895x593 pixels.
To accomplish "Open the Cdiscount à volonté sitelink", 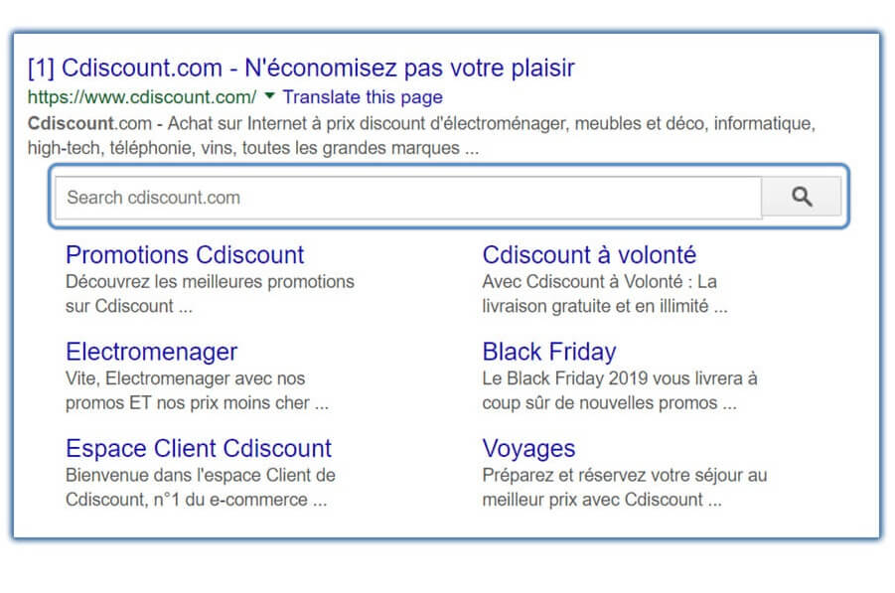I will coord(589,255).
